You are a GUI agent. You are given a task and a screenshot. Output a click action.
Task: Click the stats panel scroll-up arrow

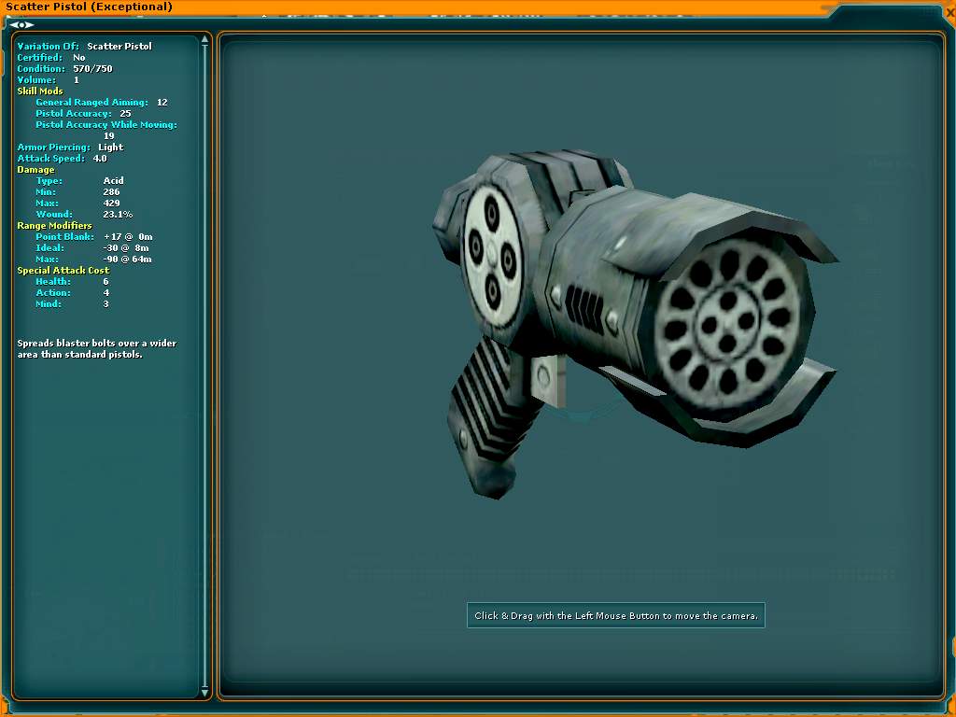pyautogui.click(x=204, y=39)
